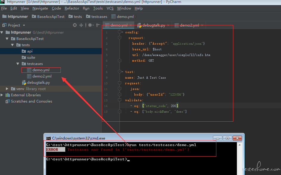
Task: Click BaseAccApiTest in the breadcrumb bar
Action: (x=51, y=16)
